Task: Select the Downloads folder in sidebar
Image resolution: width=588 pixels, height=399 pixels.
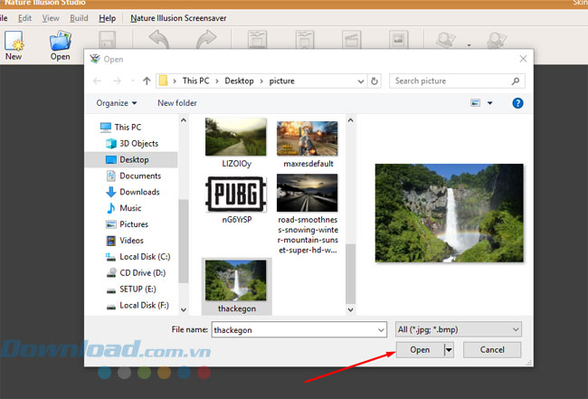Action: pos(139,192)
